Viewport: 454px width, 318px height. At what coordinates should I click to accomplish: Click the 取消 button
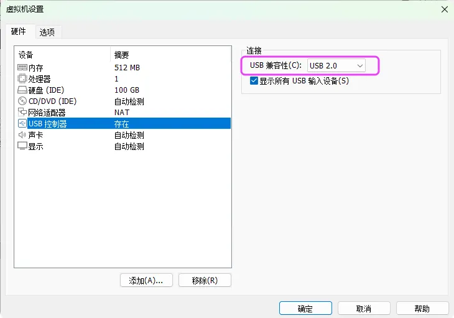point(364,309)
